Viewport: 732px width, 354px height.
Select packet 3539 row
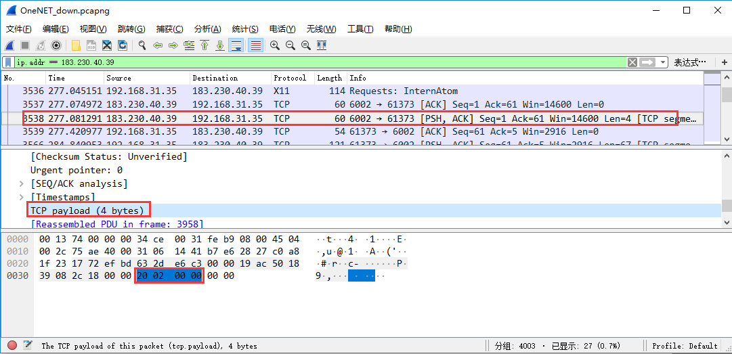353,131
